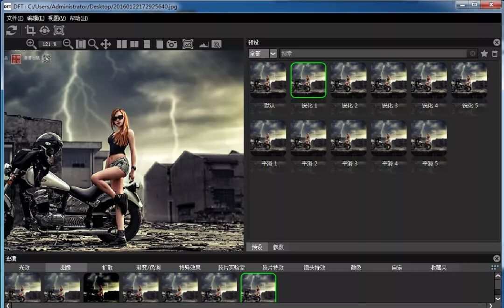This screenshot has height=308, width=504.
Task: Add preset to favorites with star icon
Action: pyautogui.click(x=484, y=54)
